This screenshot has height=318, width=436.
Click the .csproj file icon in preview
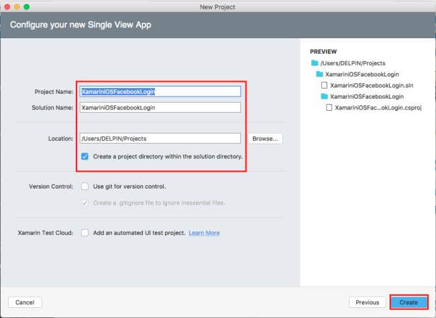[330, 107]
